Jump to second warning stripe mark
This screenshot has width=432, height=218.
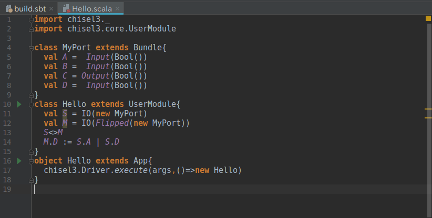428,118
